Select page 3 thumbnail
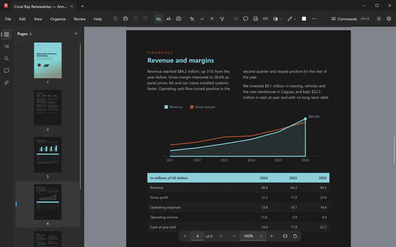 (x=48, y=155)
